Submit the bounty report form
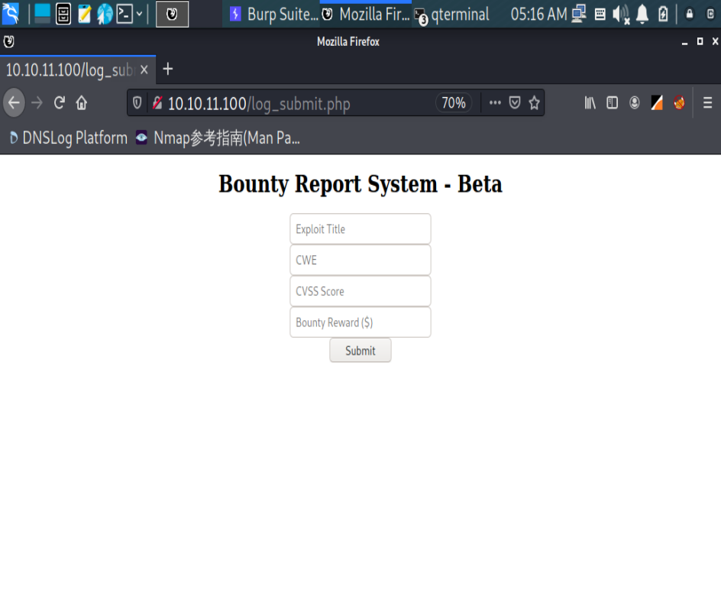721x593 pixels. coord(360,351)
